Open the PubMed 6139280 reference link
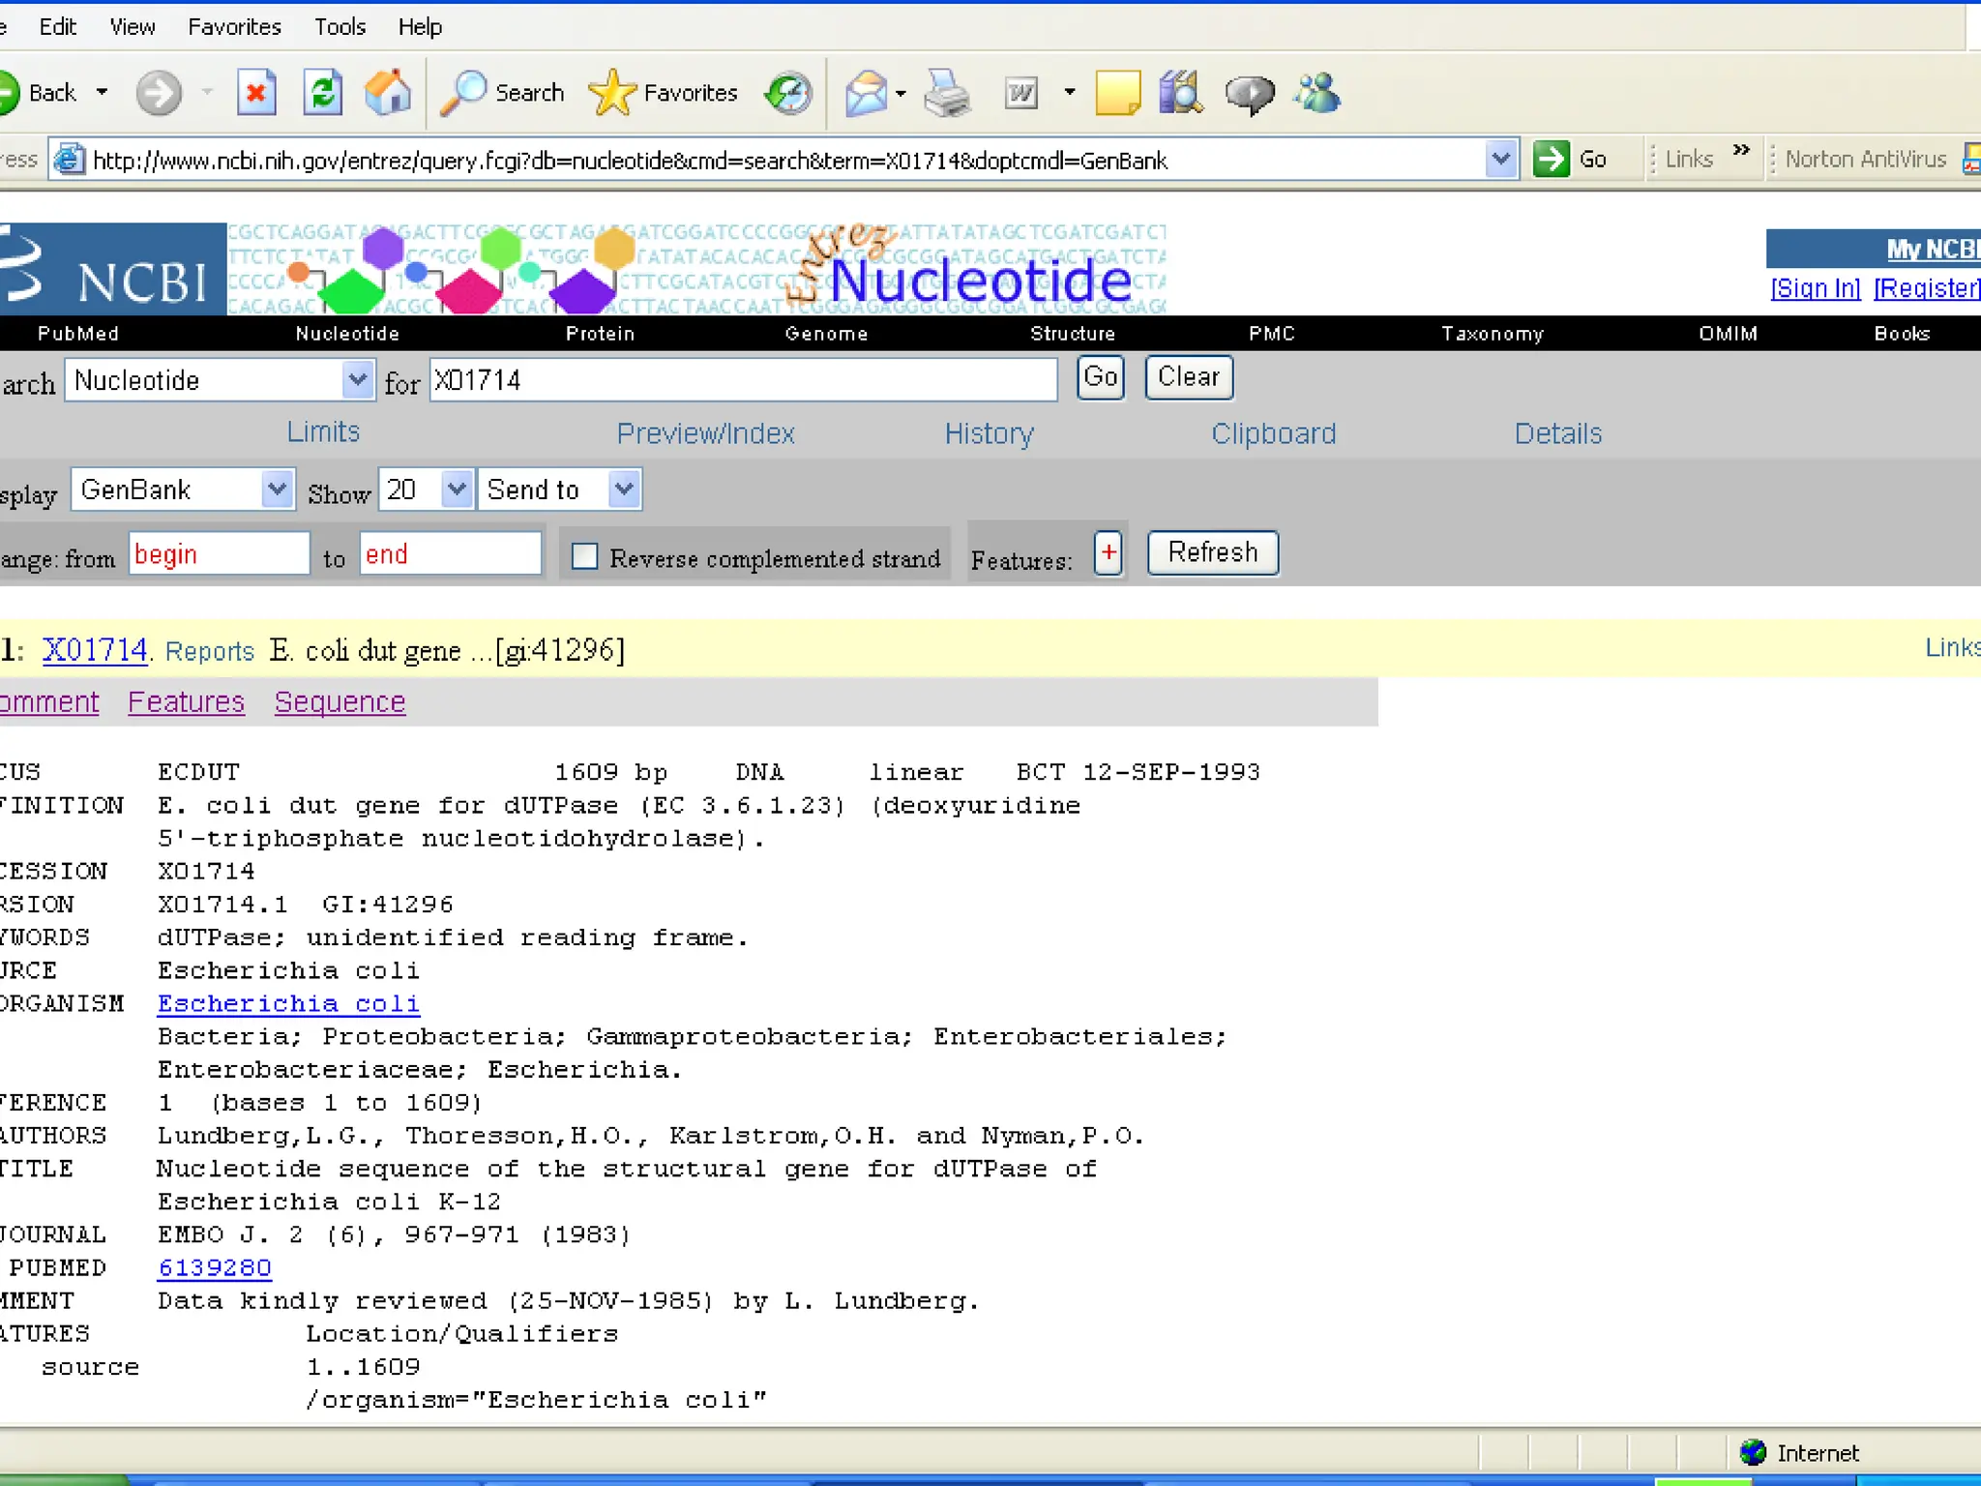The image size is (1981, 1486). point(215,1267)
